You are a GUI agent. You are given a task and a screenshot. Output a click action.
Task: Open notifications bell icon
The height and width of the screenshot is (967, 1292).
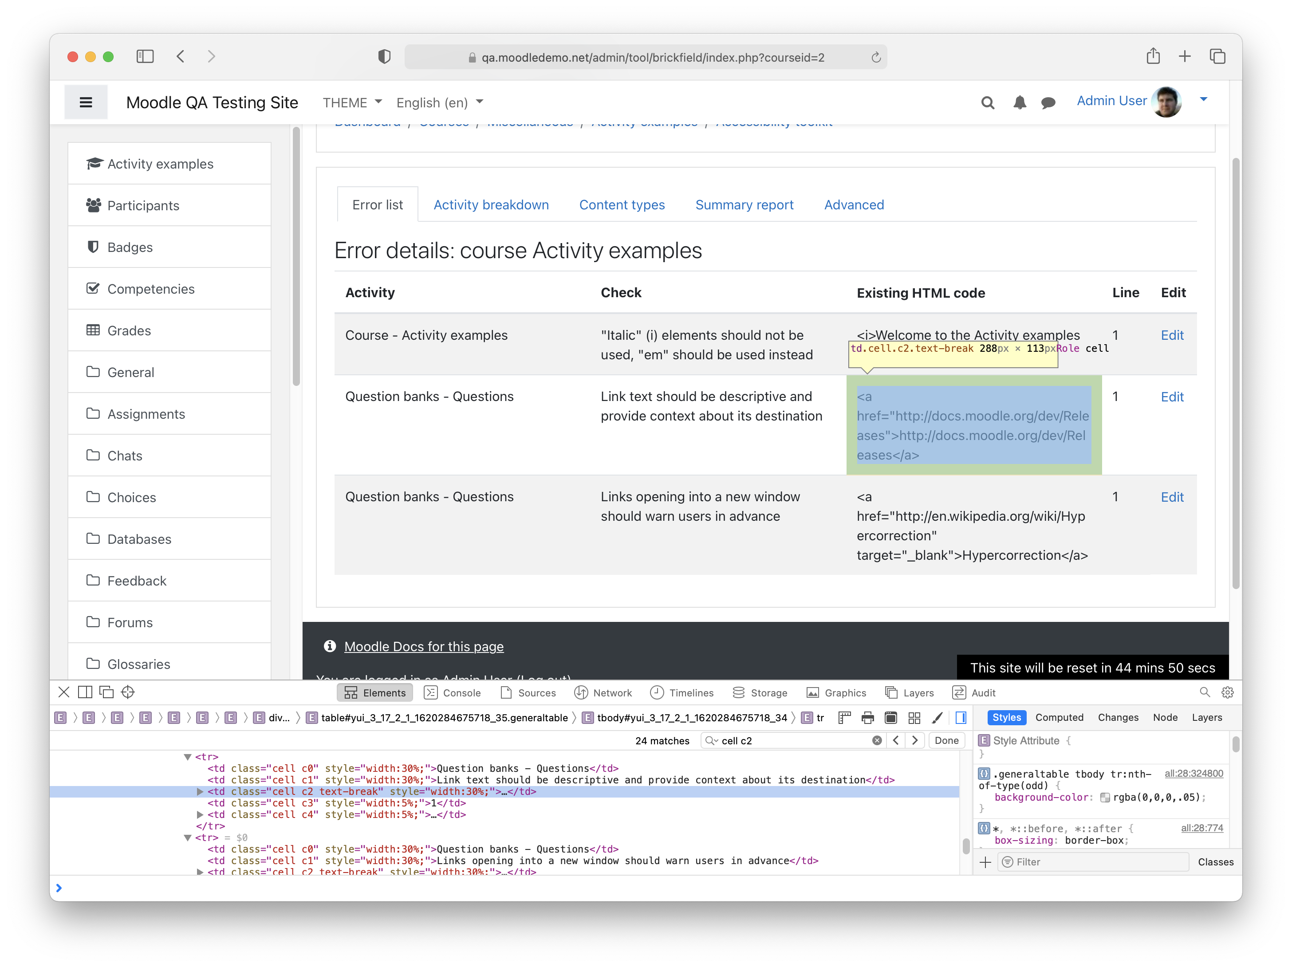[x=1019, y=103]
